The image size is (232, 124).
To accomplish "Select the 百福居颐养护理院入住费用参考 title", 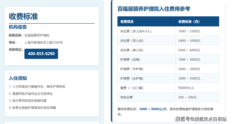I will point(154,9).
